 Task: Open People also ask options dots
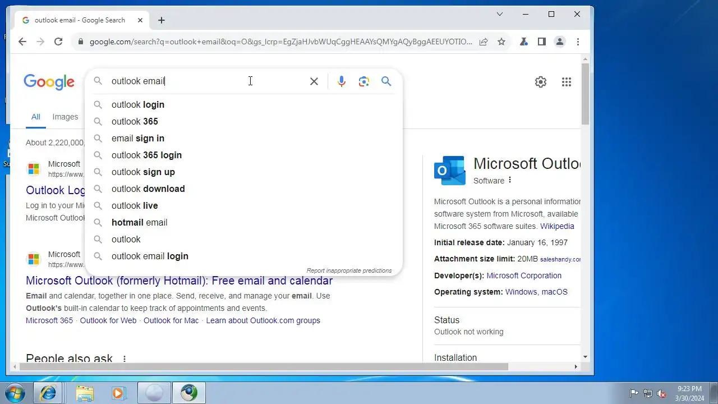(x=125, y=359)
